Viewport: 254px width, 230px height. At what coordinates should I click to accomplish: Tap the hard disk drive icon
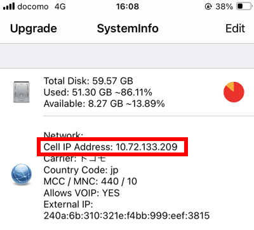point(21,92)
